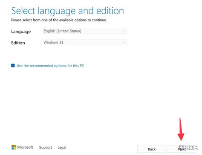Open the Support link
This screenshot has width=202, height=155.
coord(46,147)
